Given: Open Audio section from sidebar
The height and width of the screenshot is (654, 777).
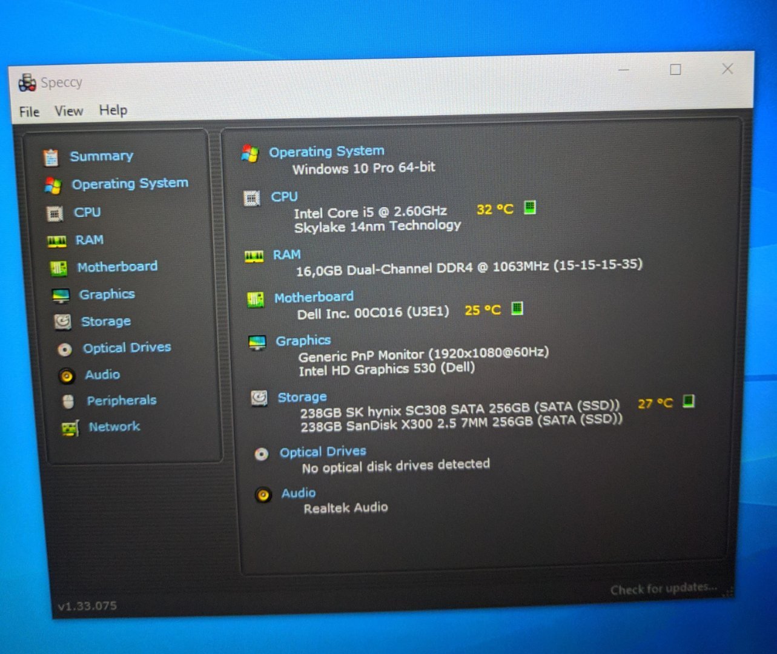Looking at the screenshot, I should [102, 375].
